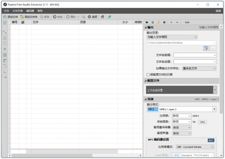Click the edit output directory icon button
The height and width of the screenshot is (159, 225).
point(206,49)
